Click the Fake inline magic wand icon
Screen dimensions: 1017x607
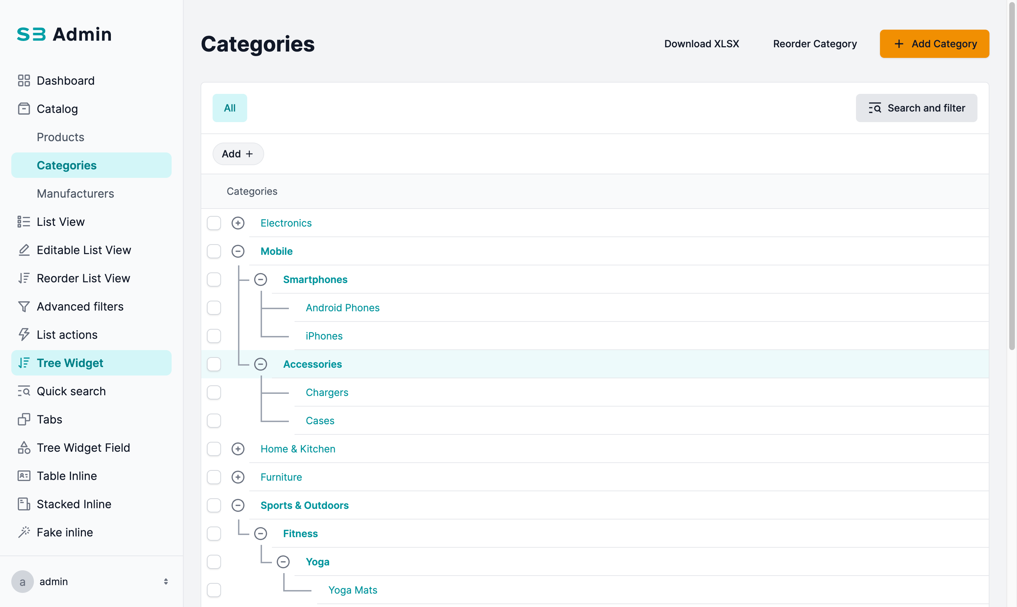(x=24, y=532)
